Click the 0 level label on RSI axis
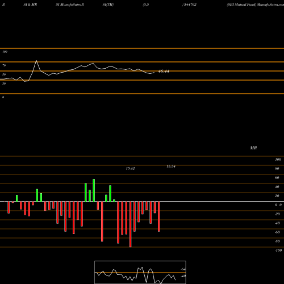The width and height of the screenshot is (284, 284). tap(3, 97)
